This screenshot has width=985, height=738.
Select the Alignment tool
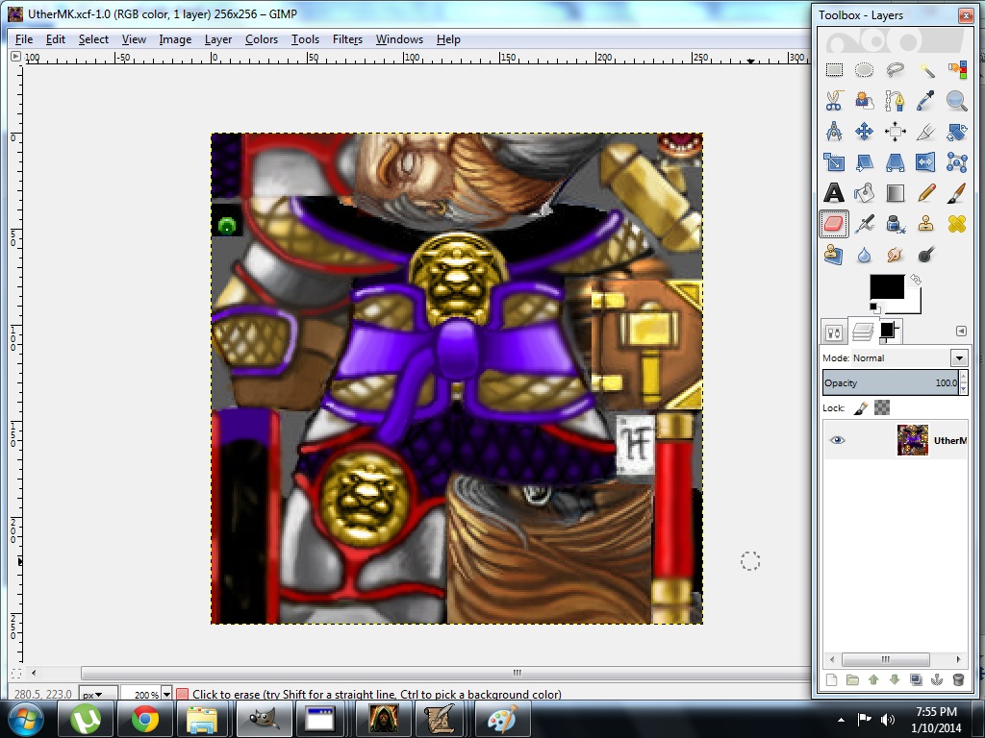pyautogui.click(x=896, y=131)
